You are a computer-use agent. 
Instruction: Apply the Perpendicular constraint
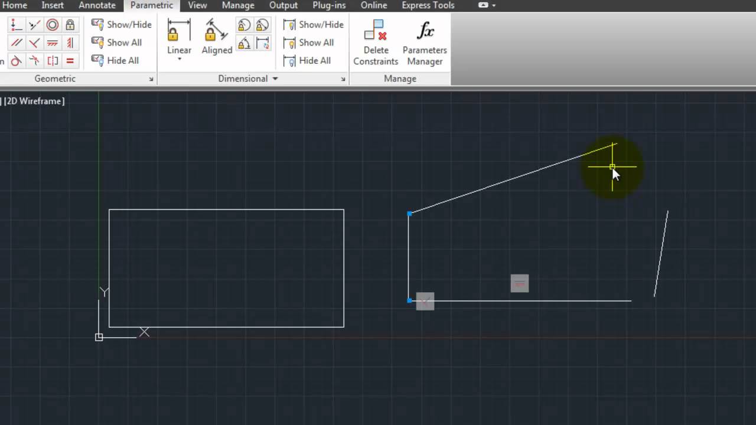tap(34, 42)
